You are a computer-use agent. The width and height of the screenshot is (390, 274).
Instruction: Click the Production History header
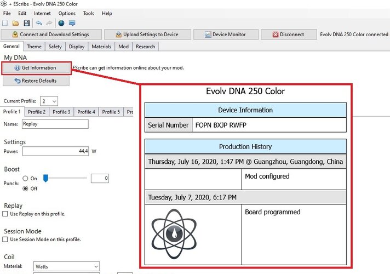[245, 146]
